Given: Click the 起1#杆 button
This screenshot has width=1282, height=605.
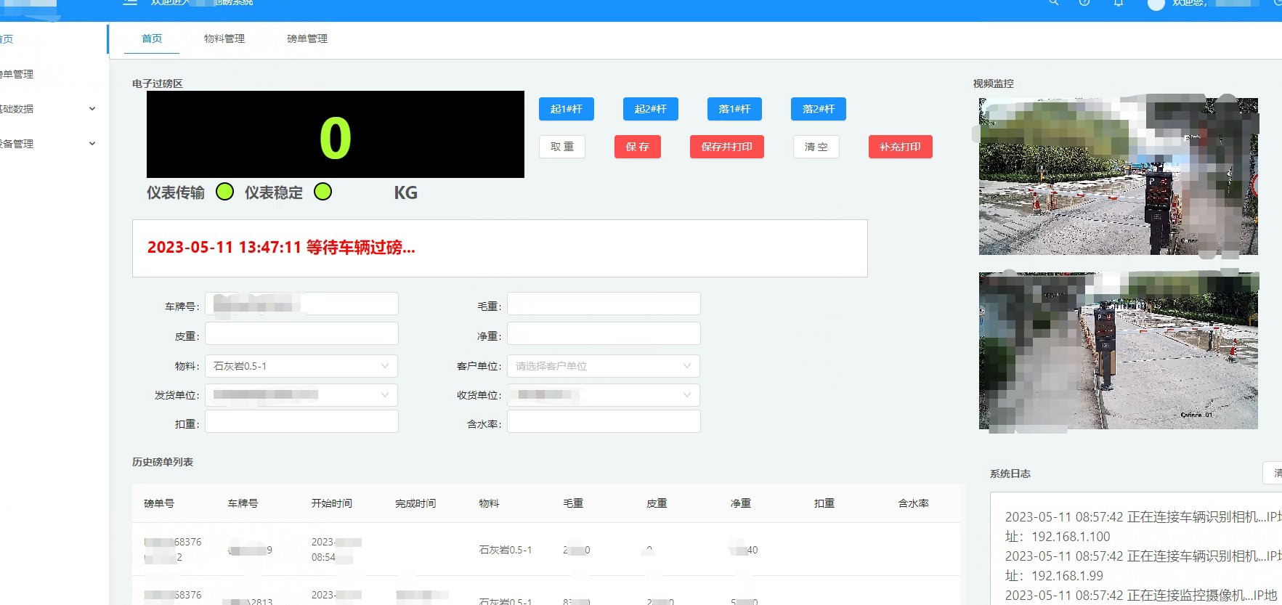Looking at the screenshot, I should click(567, 109).
